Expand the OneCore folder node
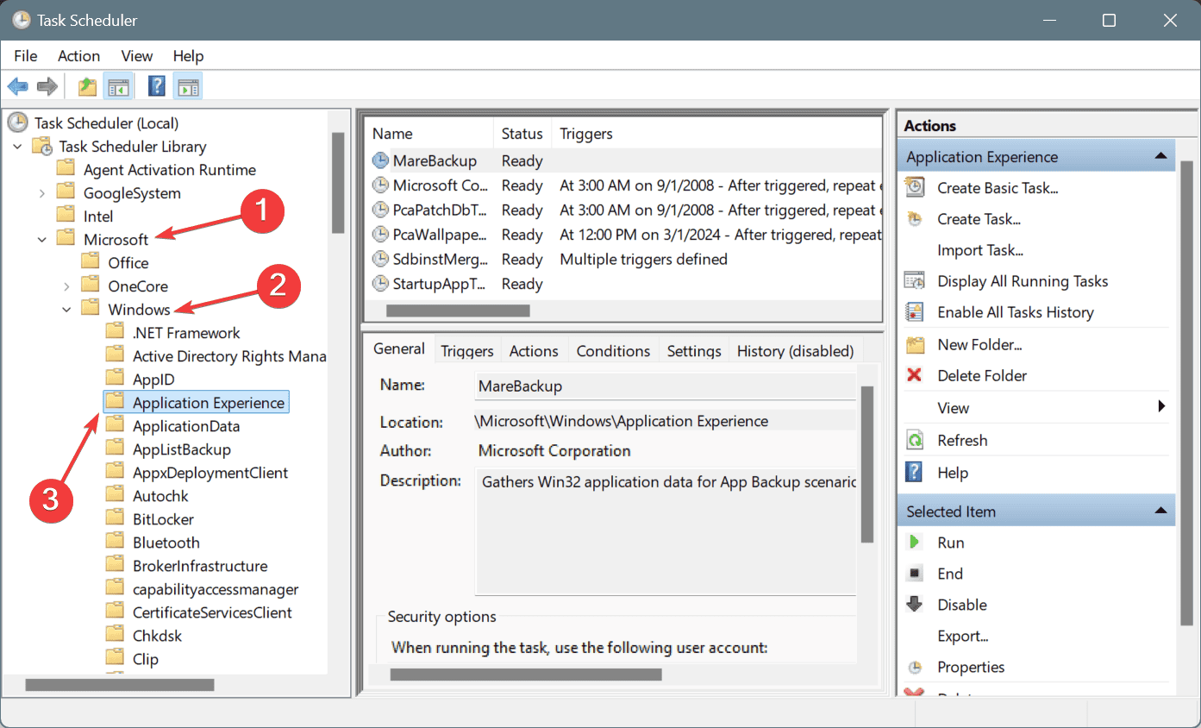This screenshot has height=728, width=1201. coord(66,286)
